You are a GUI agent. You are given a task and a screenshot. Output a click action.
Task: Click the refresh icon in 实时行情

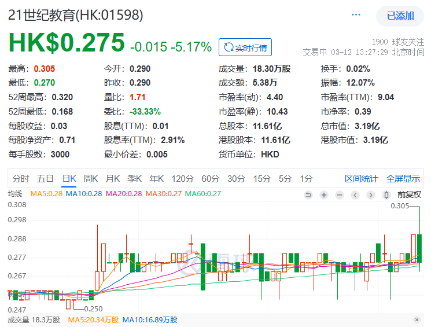pyautogui.click(x=229, y=47)
